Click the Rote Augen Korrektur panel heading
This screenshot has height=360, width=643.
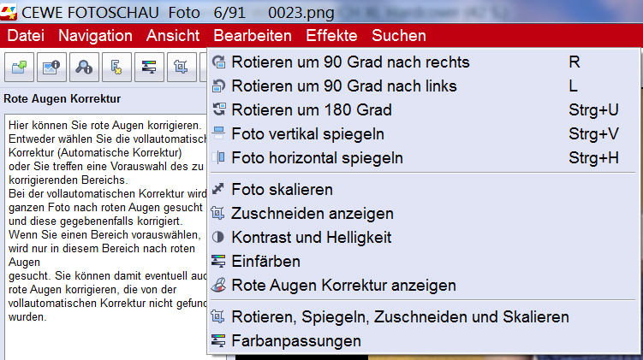[62, 98]
